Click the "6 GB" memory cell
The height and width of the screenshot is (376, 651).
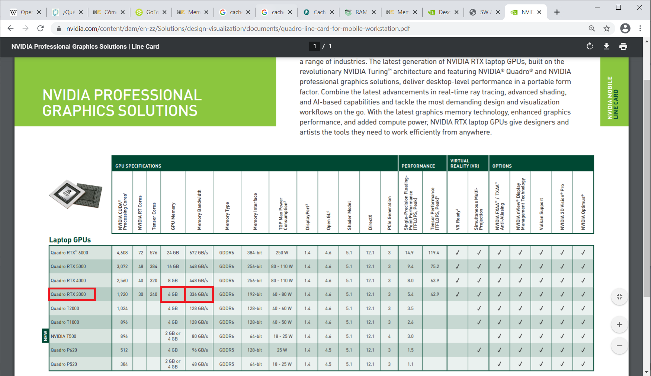tap(173, 294)
